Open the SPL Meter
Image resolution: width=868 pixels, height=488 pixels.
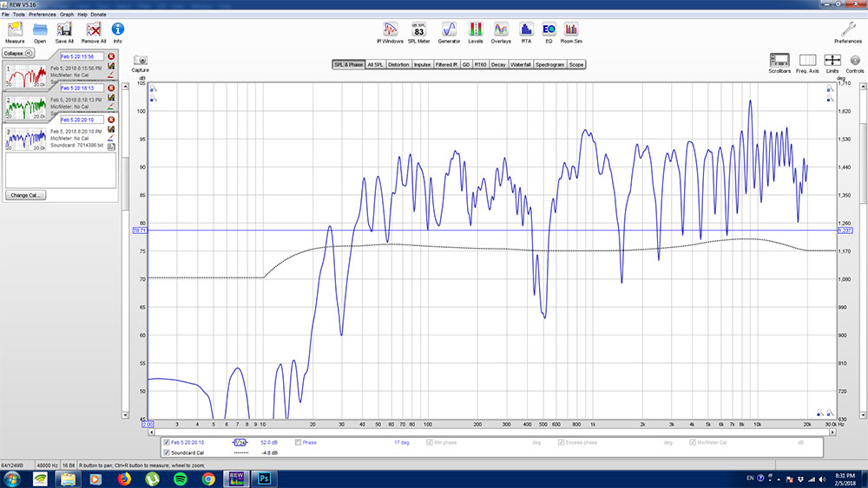tap(419, 33)
